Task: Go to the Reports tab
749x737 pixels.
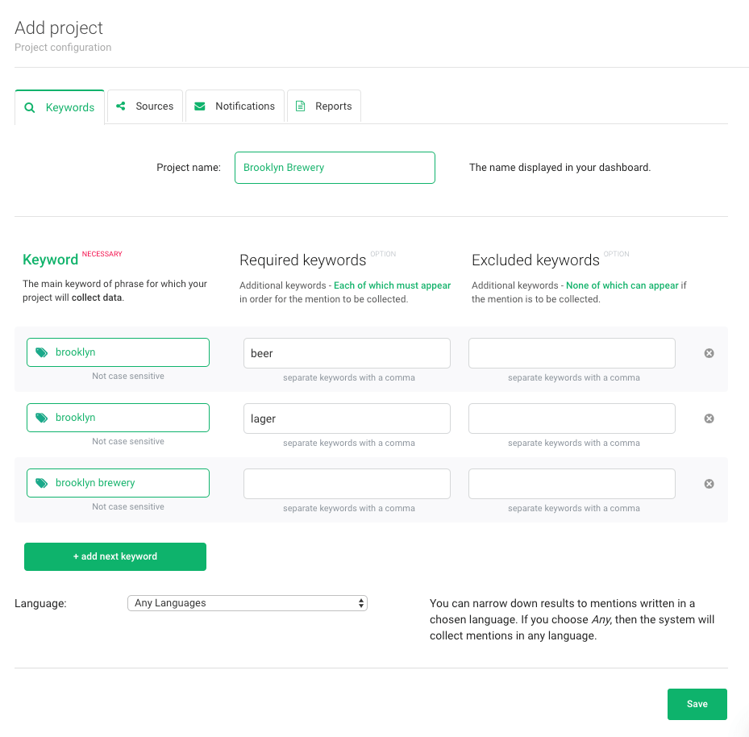Action: [324, 106]
